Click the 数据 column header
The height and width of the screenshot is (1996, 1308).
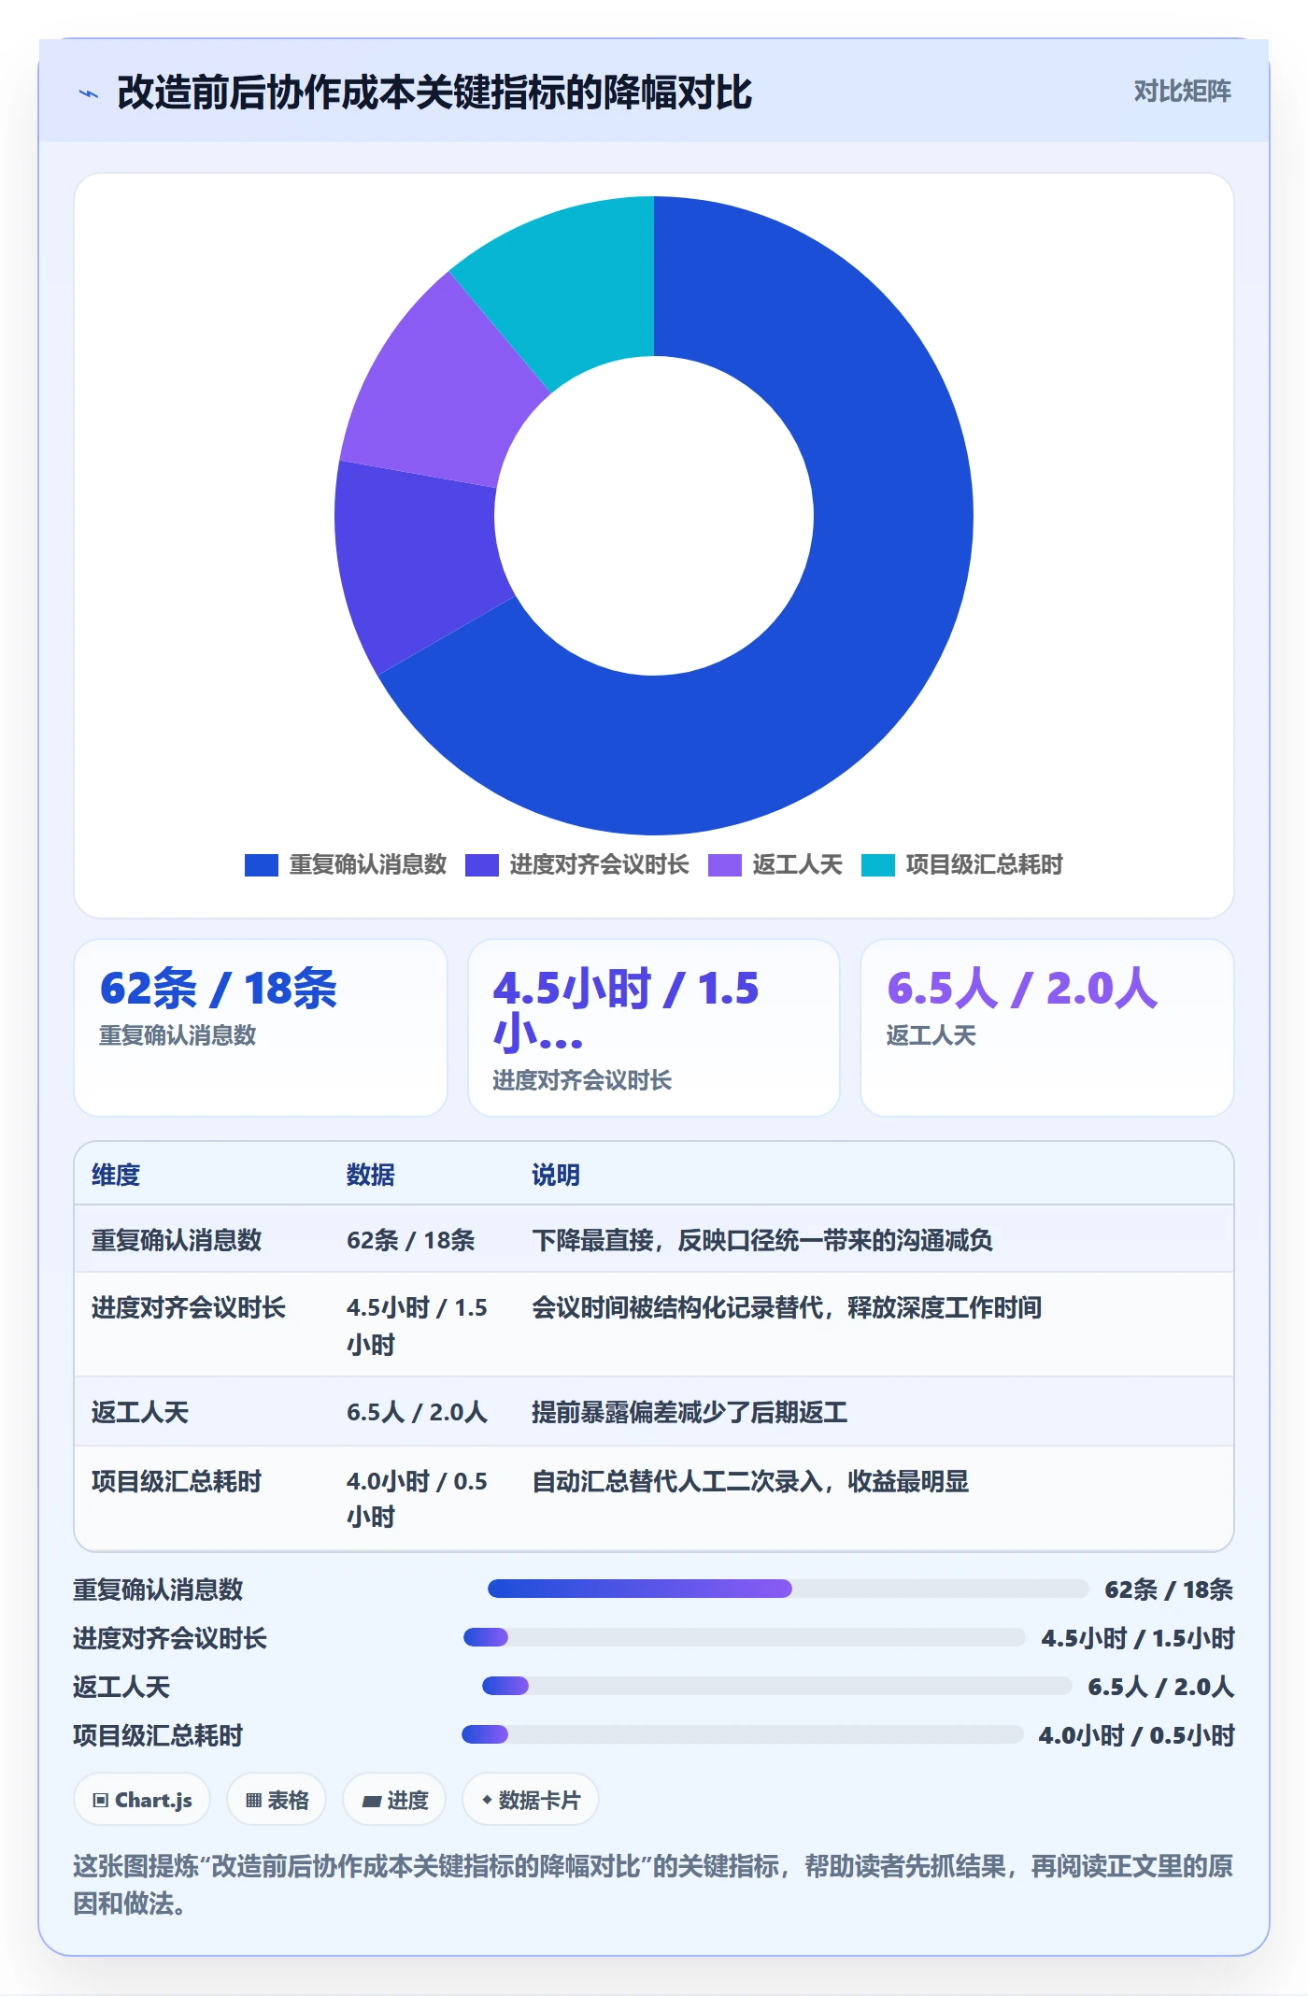(371, 1175)
